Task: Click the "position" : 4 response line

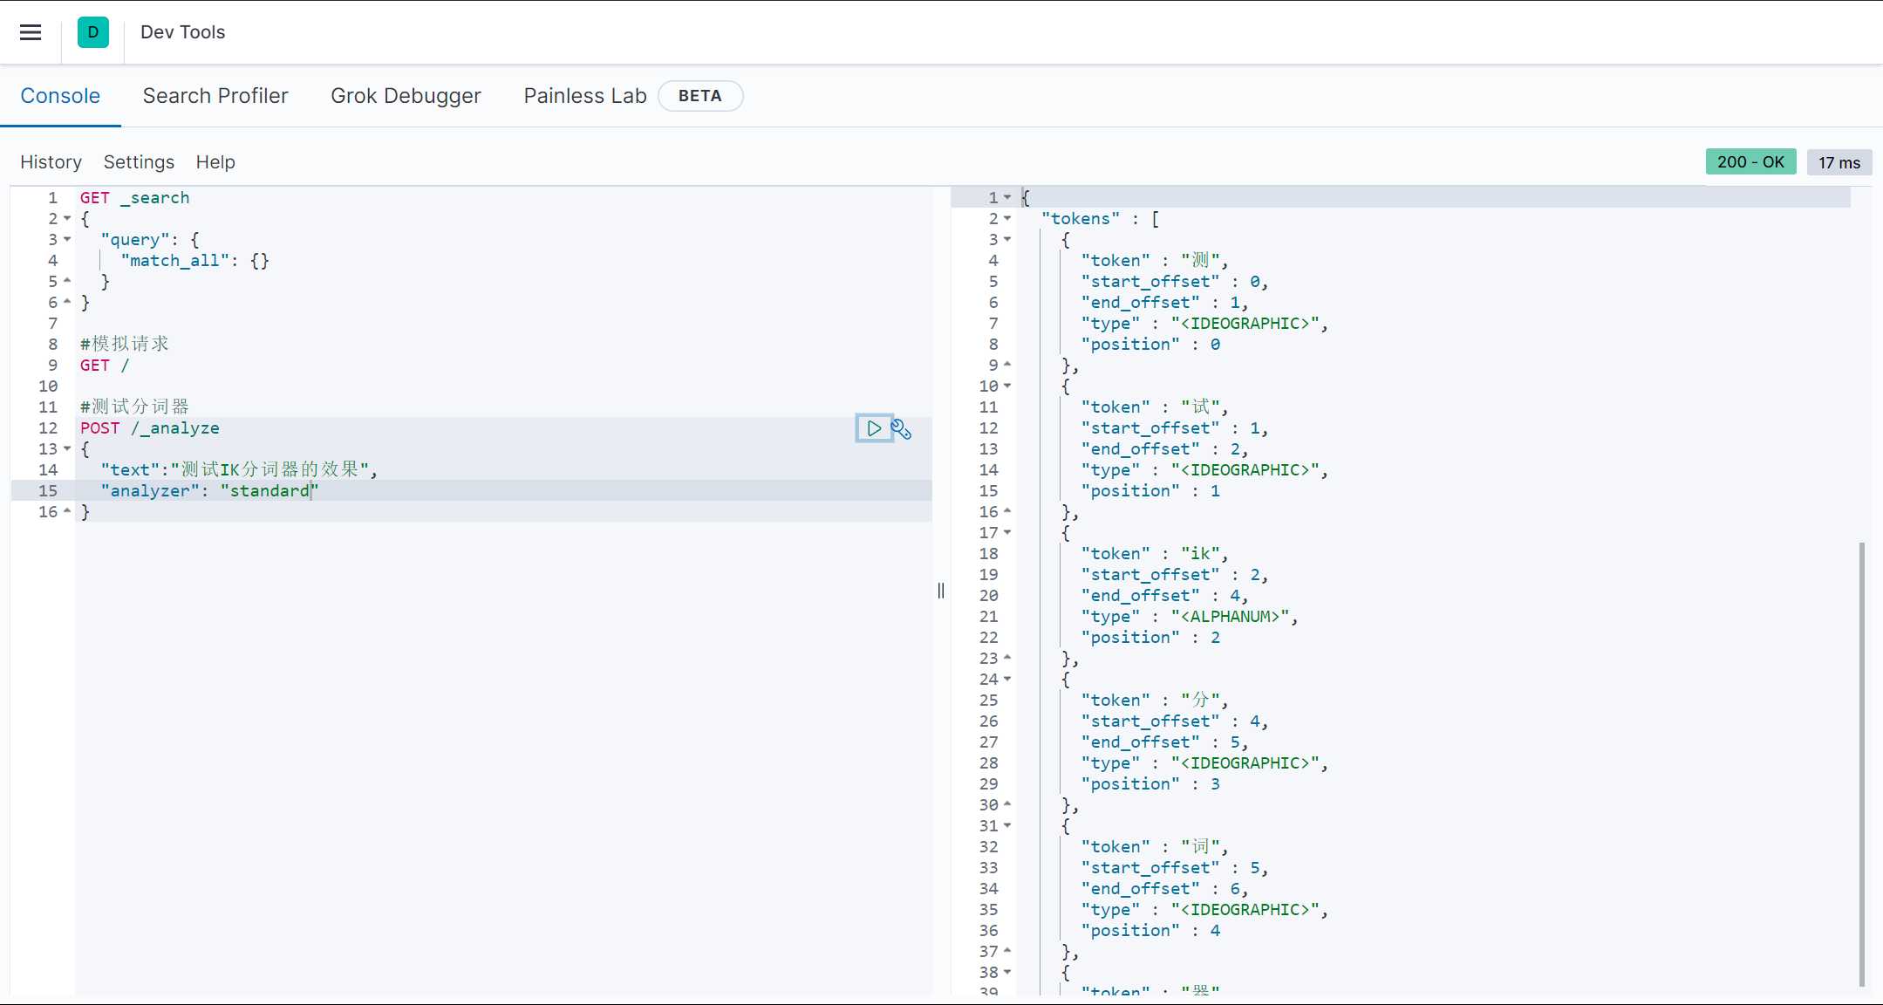Action: [1150, 931]
